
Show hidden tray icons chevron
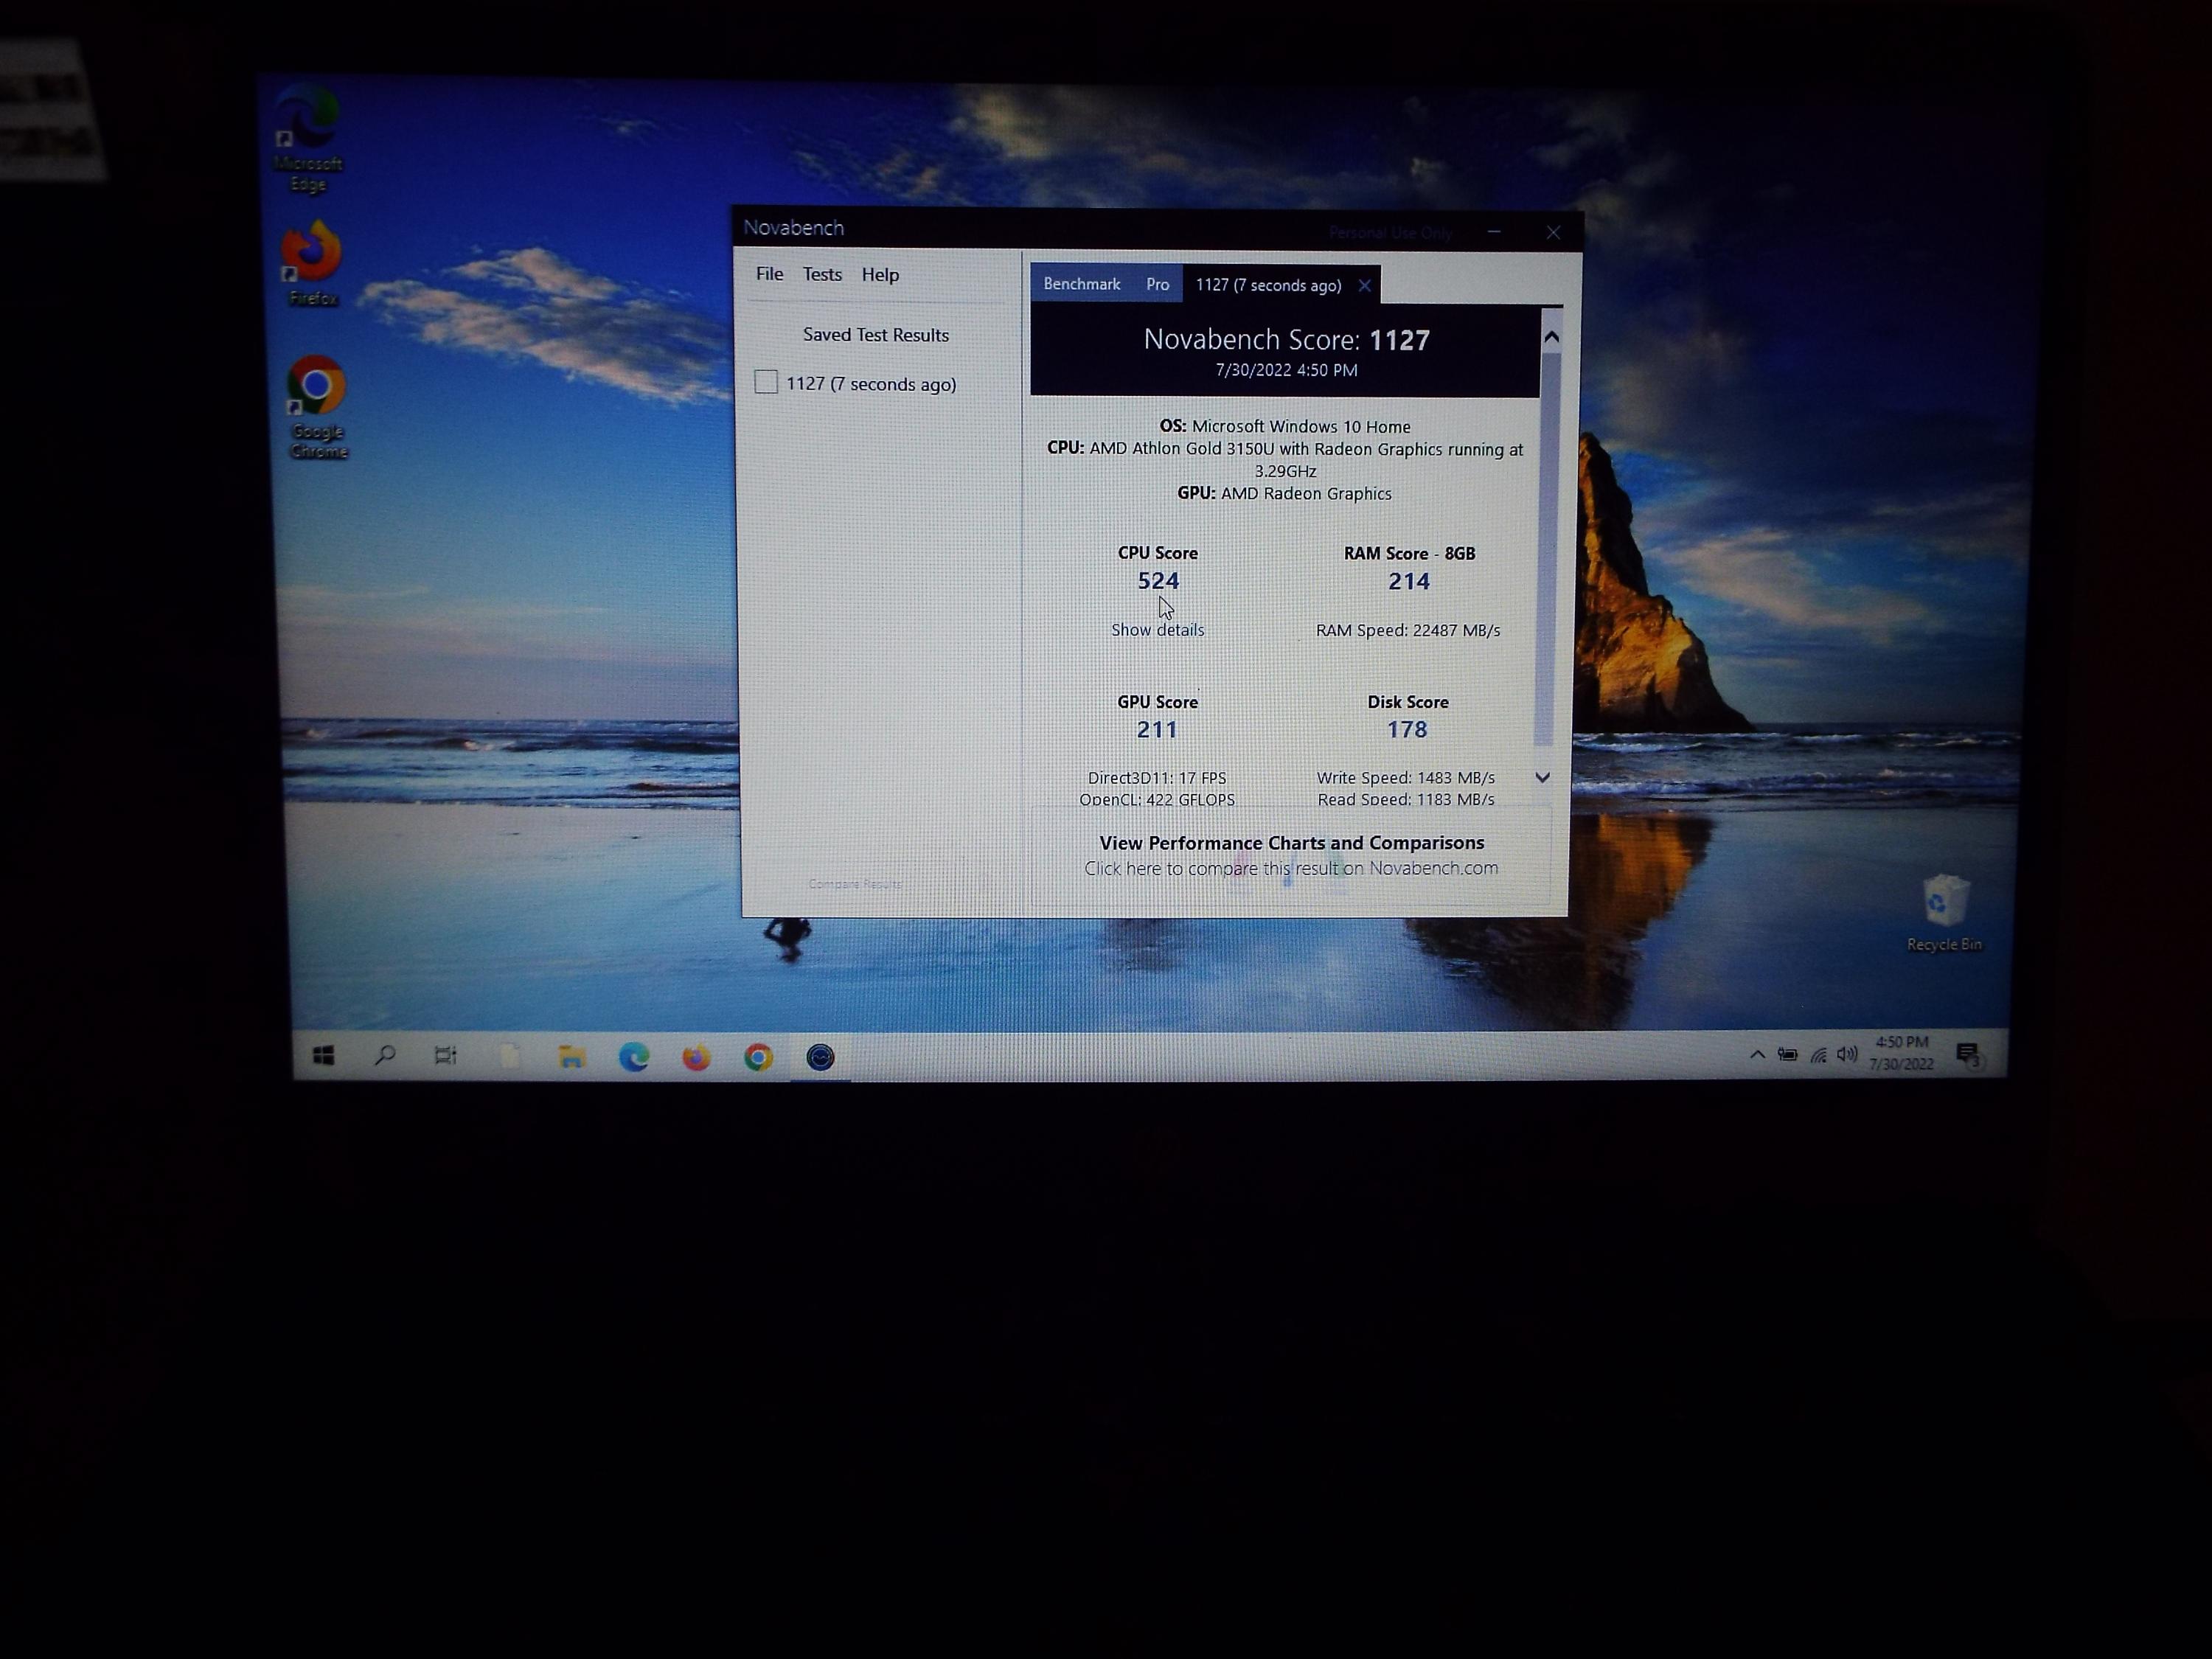click(1757, 1055)
